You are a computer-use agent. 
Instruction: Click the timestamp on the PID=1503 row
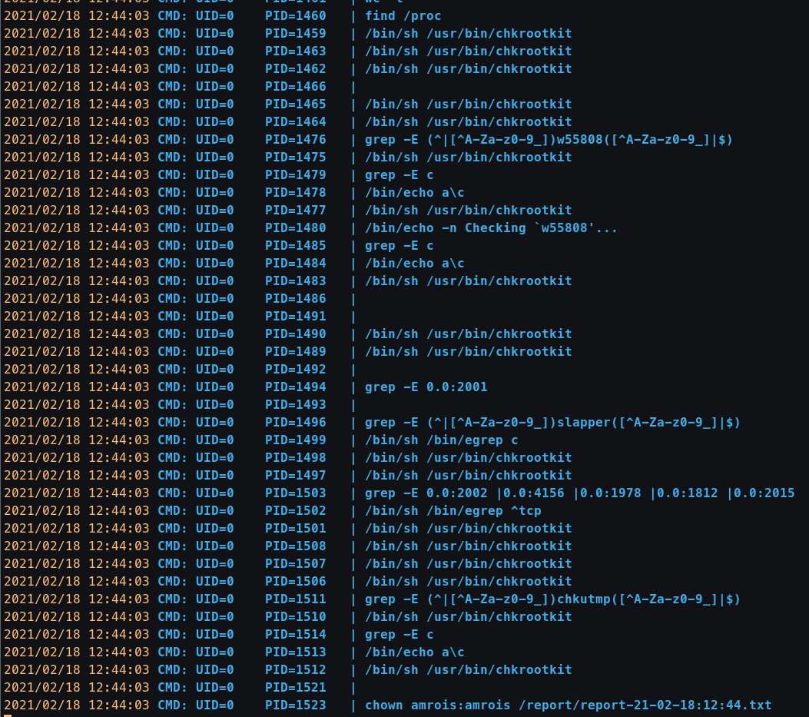pyautogui.click(x=77, y=493)
